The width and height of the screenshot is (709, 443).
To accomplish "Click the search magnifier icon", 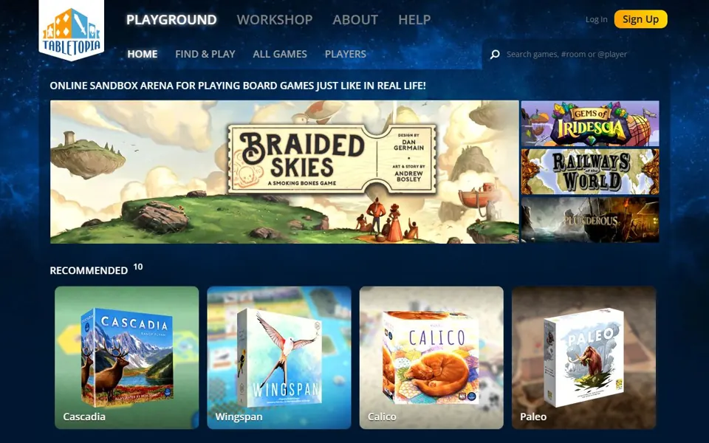I will tap(495, 54).
